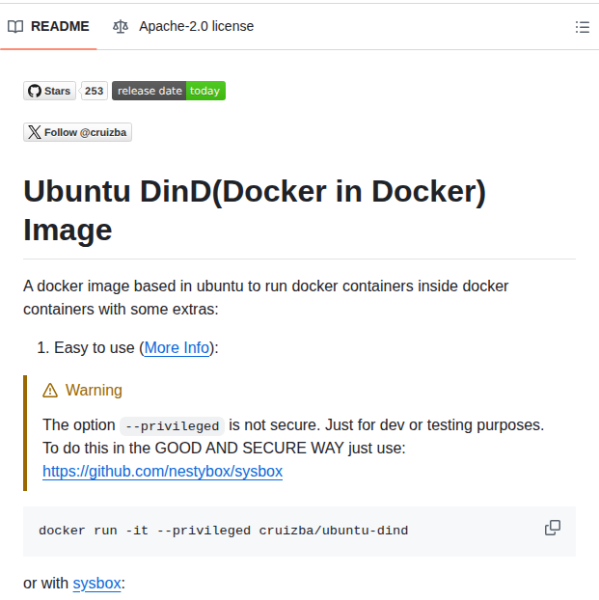Viewport: 599px width, 600px height.
Task: Open the More Info link
Action: click(x=177, y=348)
